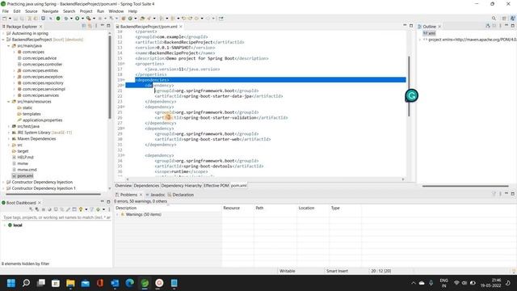Viewport: 517px width, 291px height.
Task: Expand the Maven Dependencies node
Action: pyautogui.click(x=9, y=139)
